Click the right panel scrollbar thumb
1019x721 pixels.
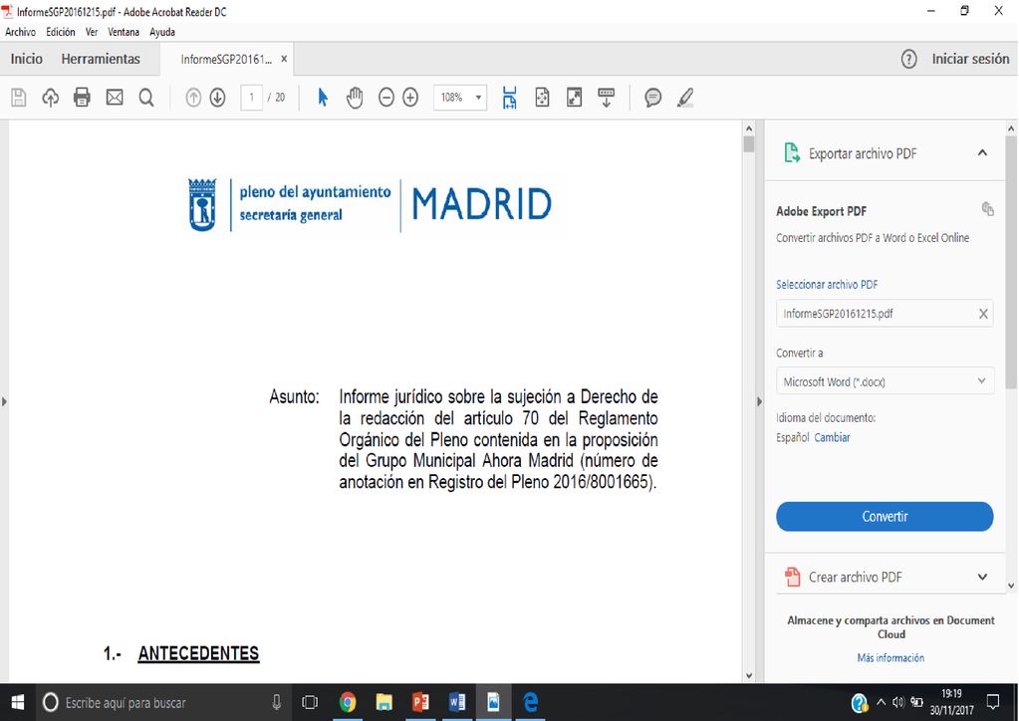click(x=1011, y=263)
